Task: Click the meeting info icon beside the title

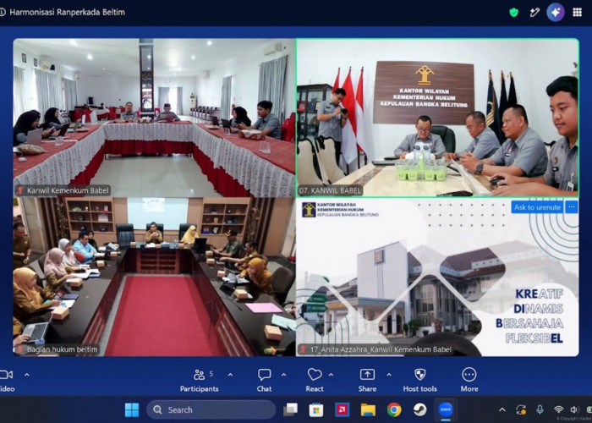Action: [3, 12]
